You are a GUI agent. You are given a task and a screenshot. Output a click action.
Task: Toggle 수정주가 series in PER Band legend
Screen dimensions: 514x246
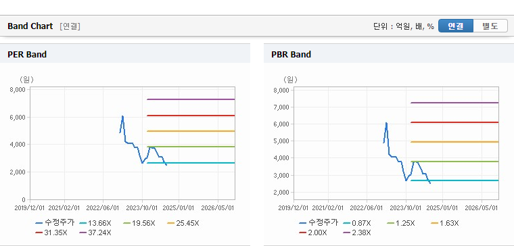point(55,223)
